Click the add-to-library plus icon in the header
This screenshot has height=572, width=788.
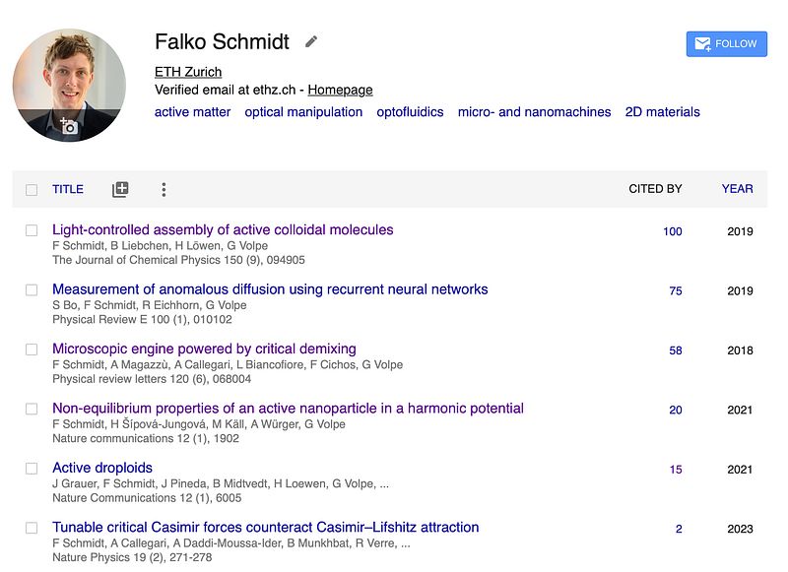click(x=120, y=189)
